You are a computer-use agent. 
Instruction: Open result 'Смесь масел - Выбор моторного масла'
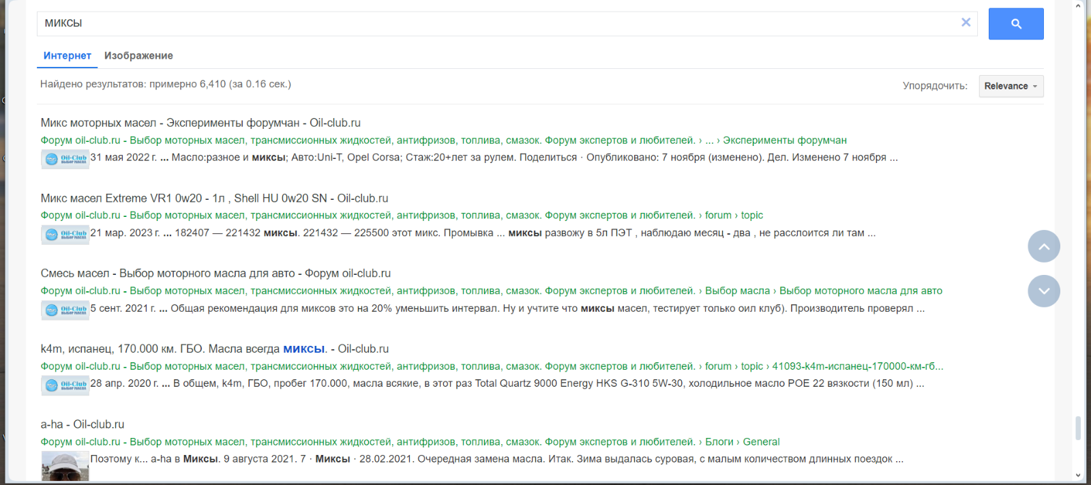coord(215,274)
